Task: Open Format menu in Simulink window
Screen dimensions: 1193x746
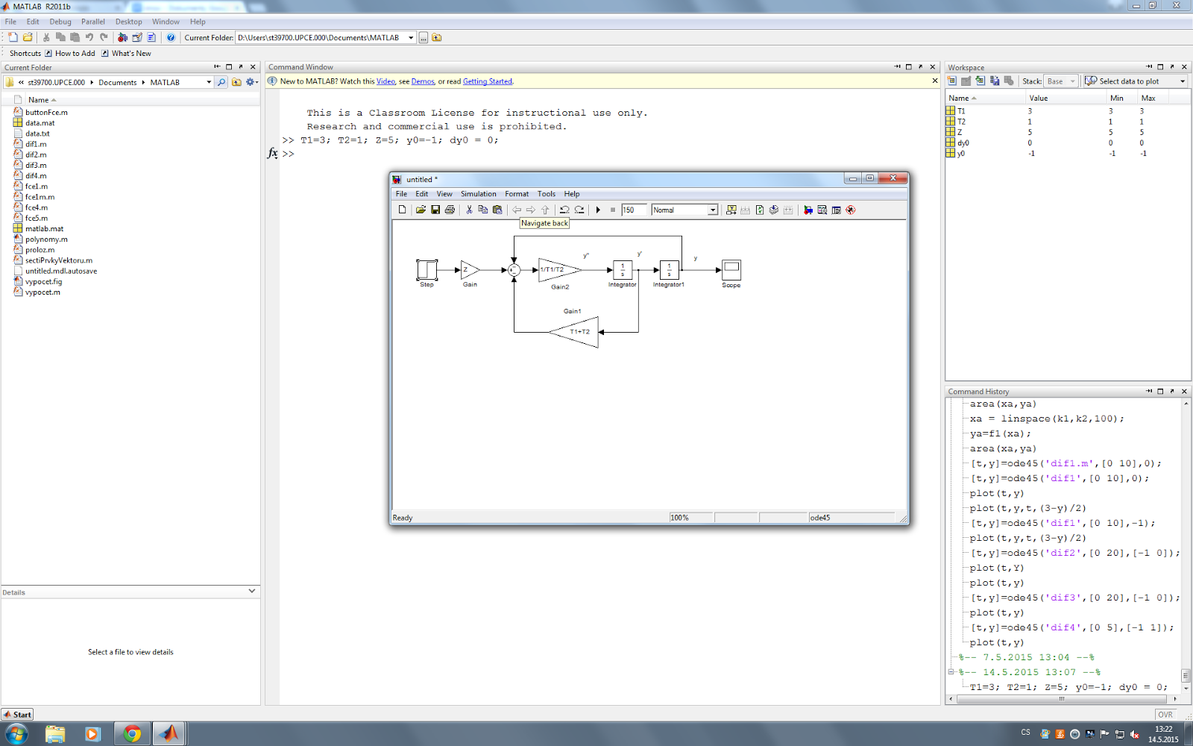Action: pyautogui.click(x=517, y=194)
